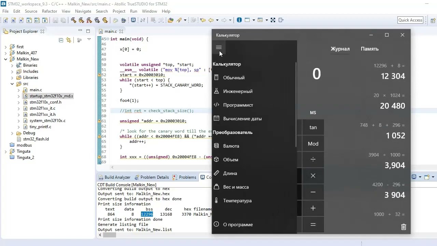Click the dark bug Debug icon

click(x=124, y=20)
